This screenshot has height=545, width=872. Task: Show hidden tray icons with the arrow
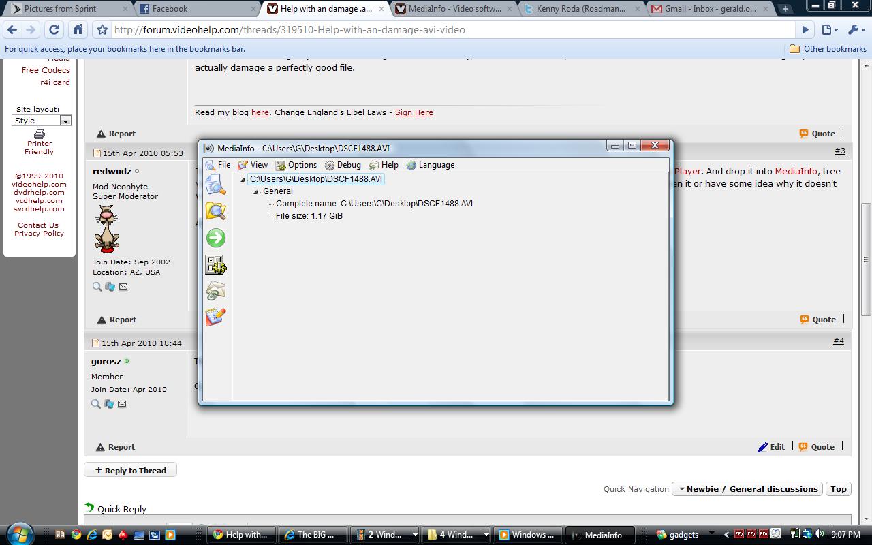tap(726, 535)
